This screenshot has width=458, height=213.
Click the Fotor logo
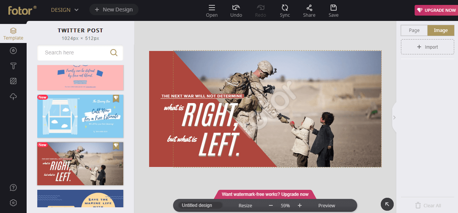[x=22, y=10]
